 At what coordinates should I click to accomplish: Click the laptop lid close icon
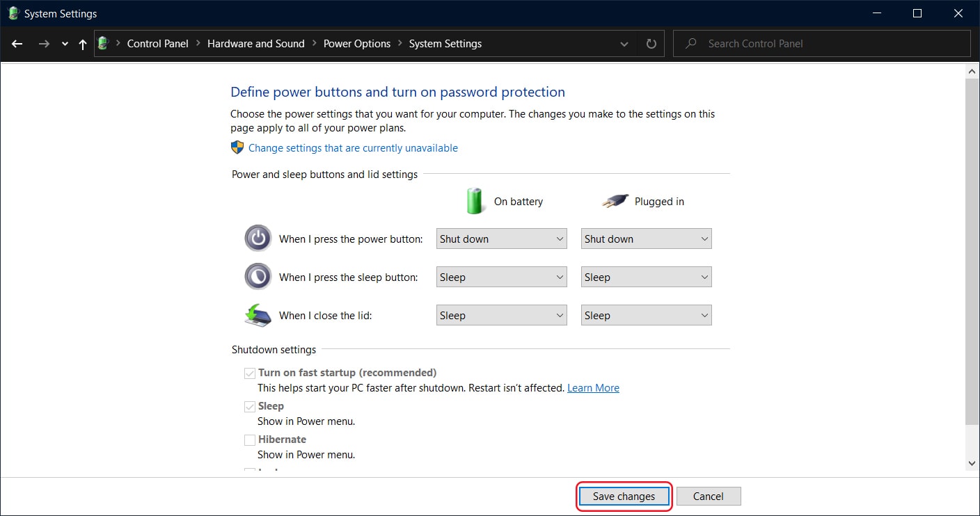click(258, 315)
